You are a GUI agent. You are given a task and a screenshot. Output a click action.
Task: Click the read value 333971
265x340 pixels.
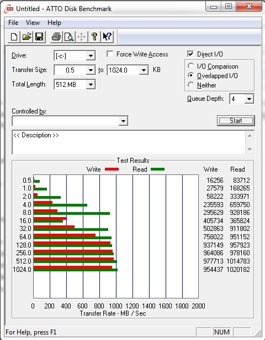[x=240, y=196]
